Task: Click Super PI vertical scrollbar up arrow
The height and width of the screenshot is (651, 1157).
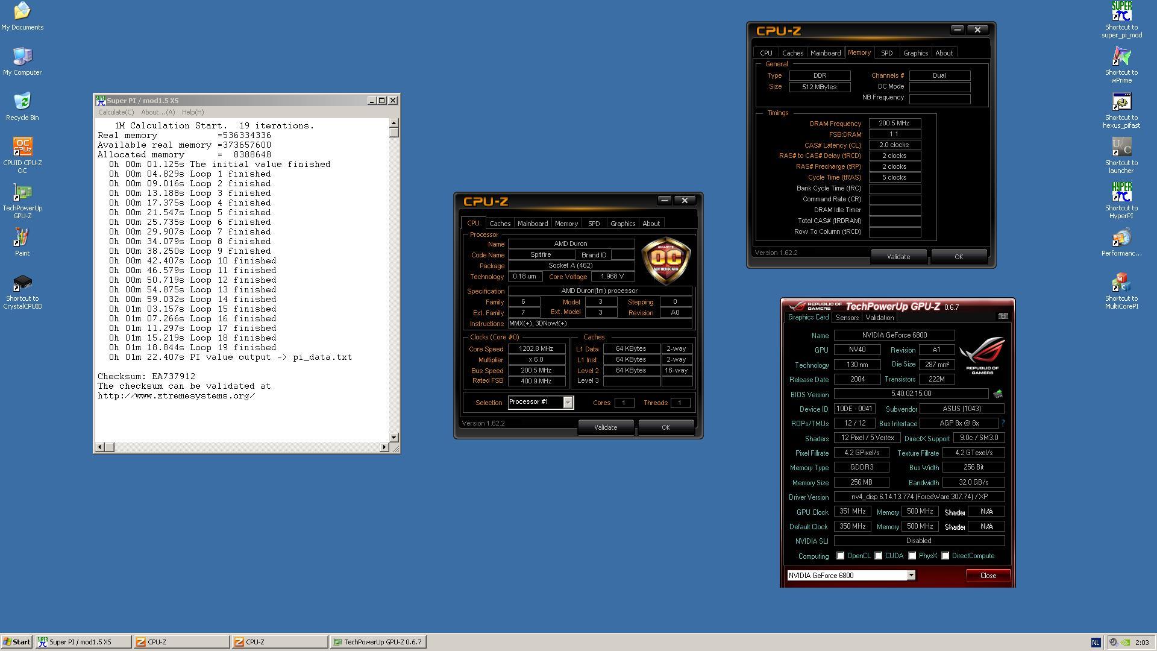Action: [394, 123]
